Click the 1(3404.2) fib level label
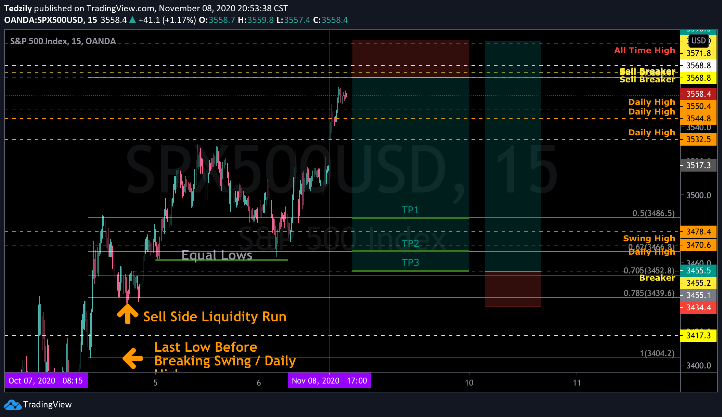722x417 pixels. [657, 353]
